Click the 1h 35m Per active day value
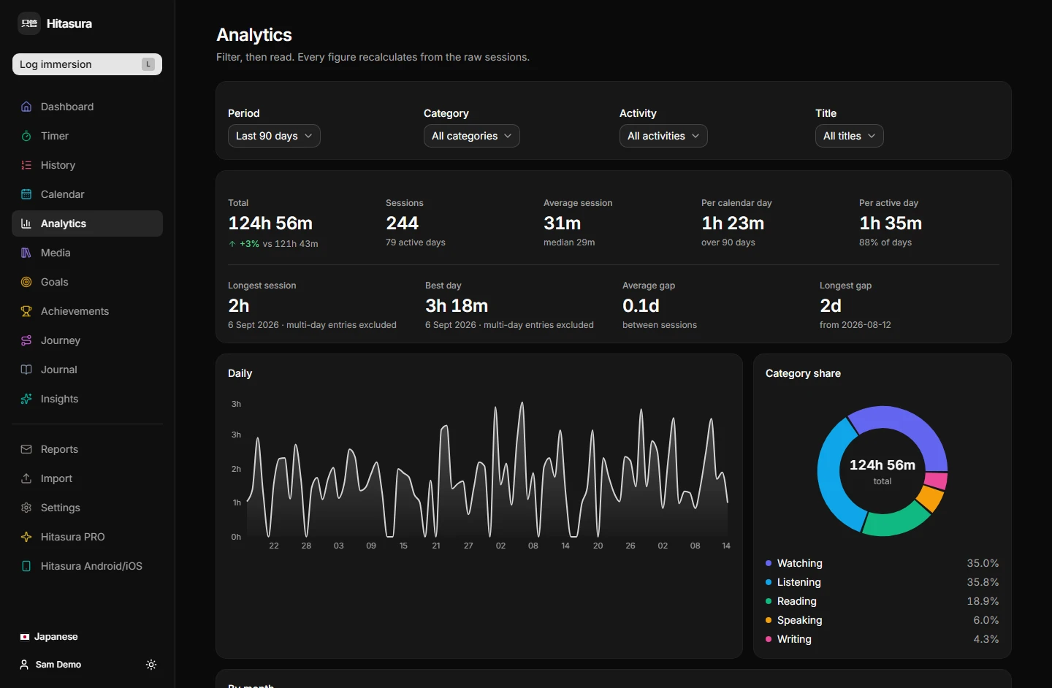The height and width of the screenshot is (688, 1052). 891,223
